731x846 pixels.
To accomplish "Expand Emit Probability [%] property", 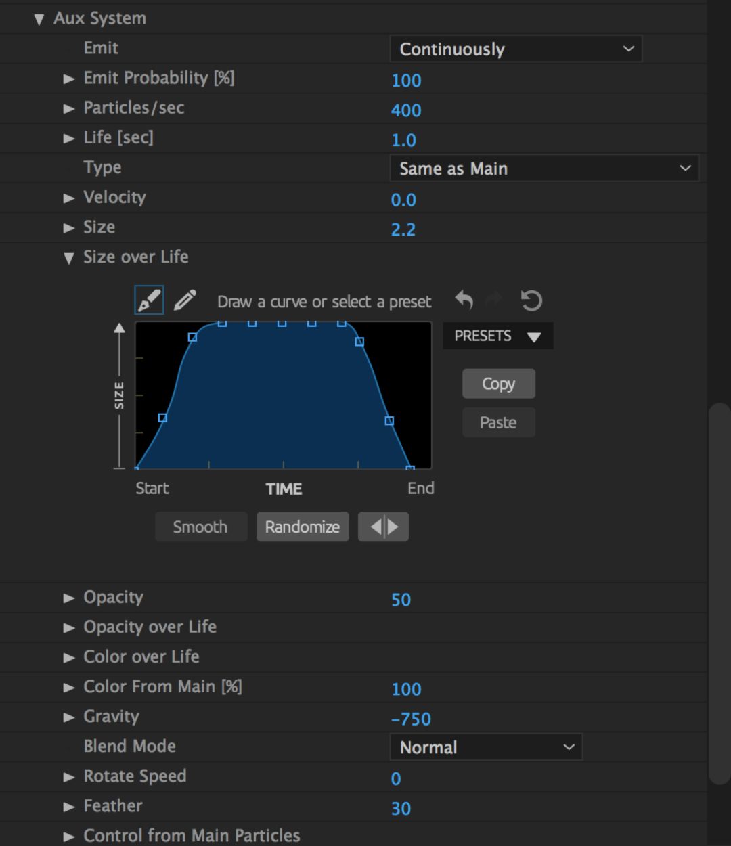I will click(68, 79).
